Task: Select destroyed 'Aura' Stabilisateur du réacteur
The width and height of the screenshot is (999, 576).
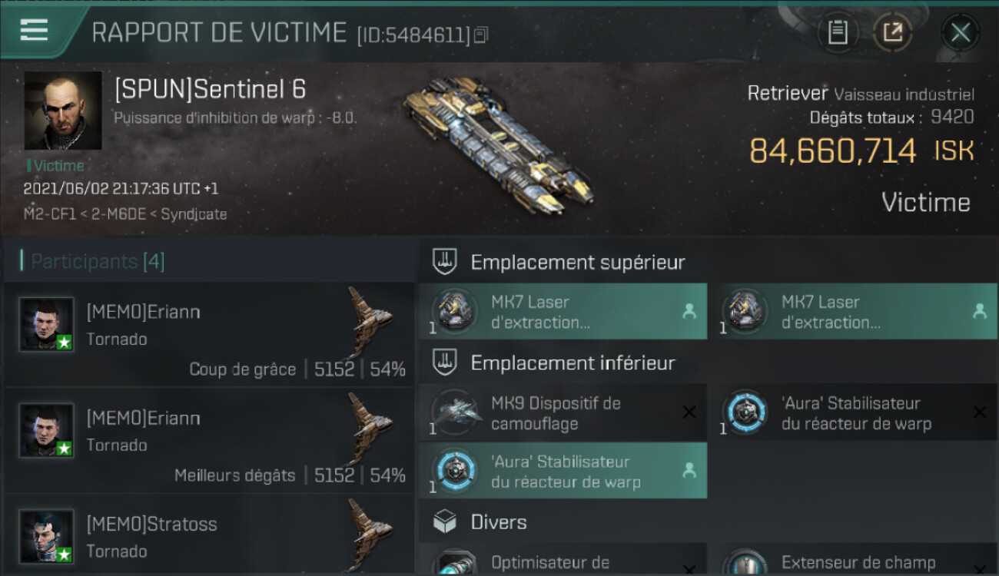Action: coord(853,412)
